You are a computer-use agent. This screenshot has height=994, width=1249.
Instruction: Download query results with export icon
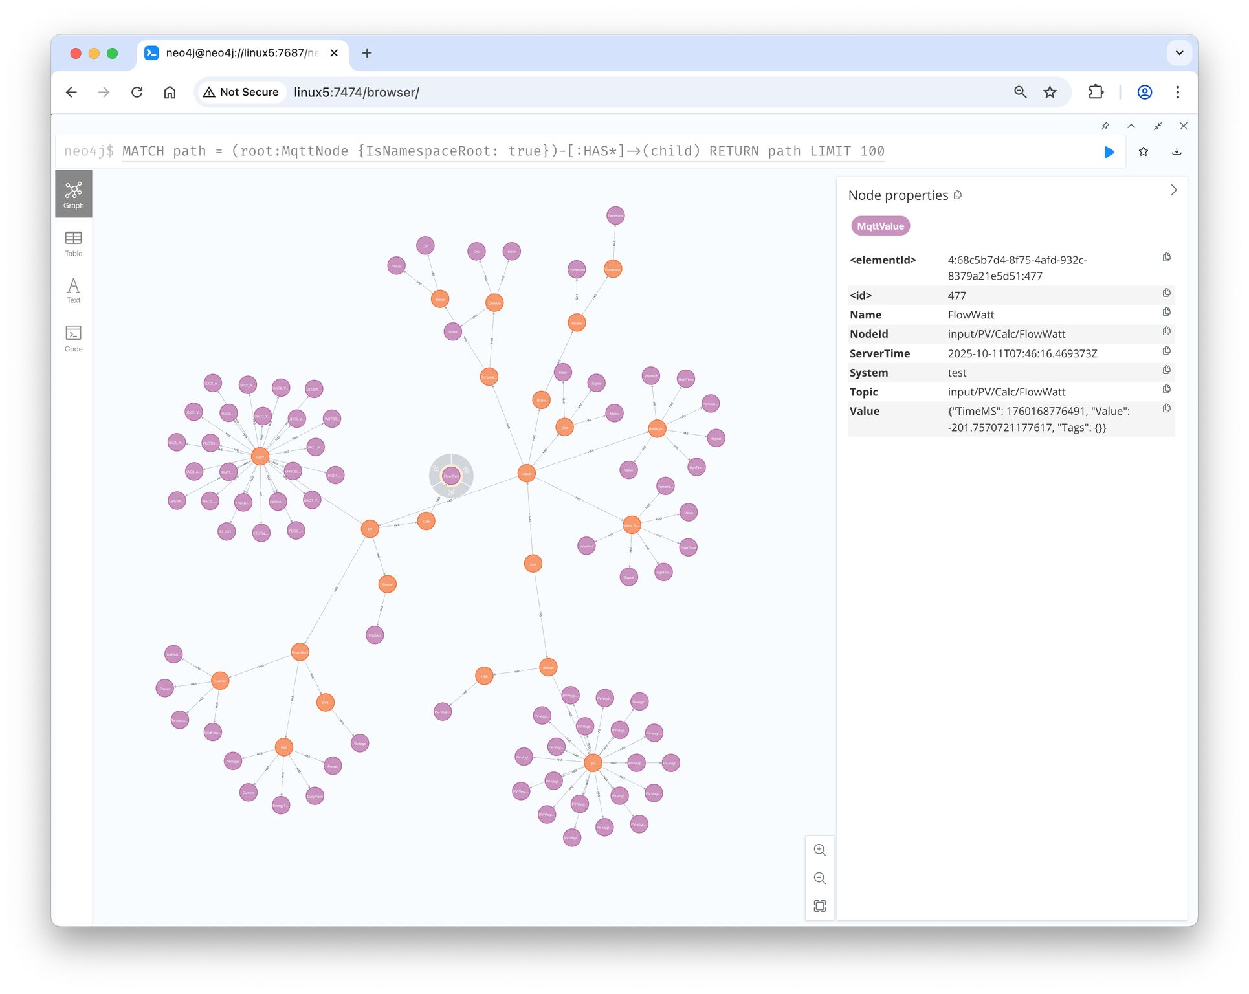click(1176, 152)
